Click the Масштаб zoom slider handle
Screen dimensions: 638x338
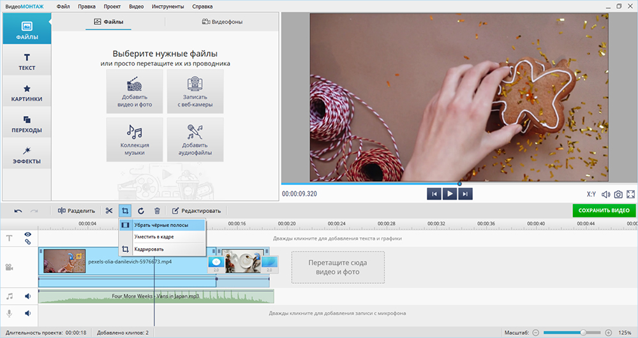[583, 333]
